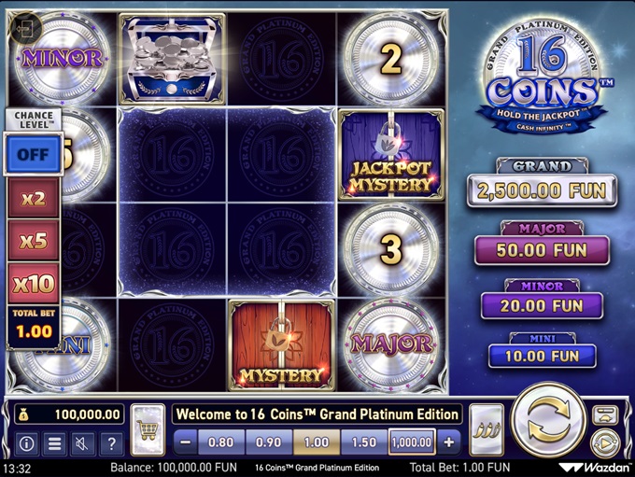Open the shopping cart buy feature

coord(148,429)
